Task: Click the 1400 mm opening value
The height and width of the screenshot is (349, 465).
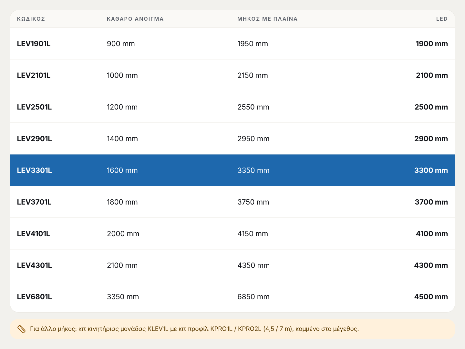Action: 122,139
